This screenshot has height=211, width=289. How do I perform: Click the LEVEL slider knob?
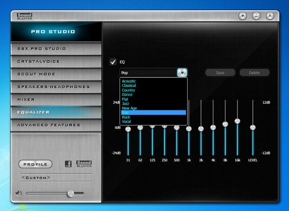[x=253, y=127]
